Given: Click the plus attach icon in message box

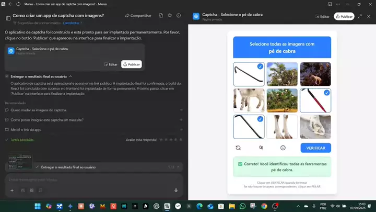Looking at the screenshot, I should tap(12, 191).
